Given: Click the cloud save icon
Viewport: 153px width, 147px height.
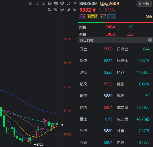Looking at the screenshot, I should (43, 3).
